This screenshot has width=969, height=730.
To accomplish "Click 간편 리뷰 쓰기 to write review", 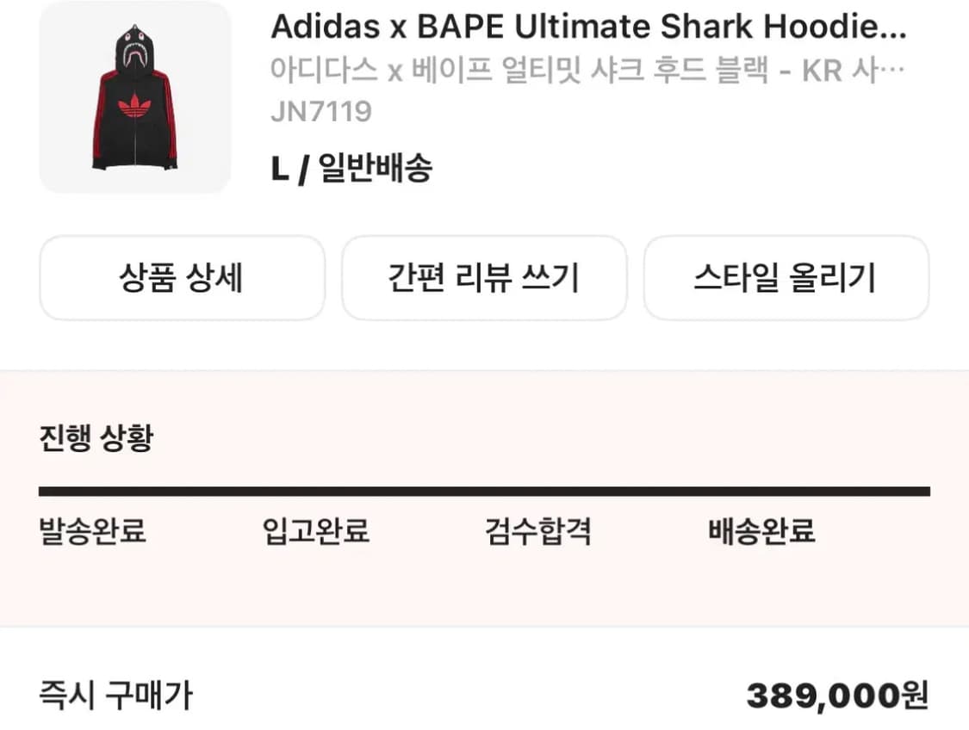I will point(484,277).
